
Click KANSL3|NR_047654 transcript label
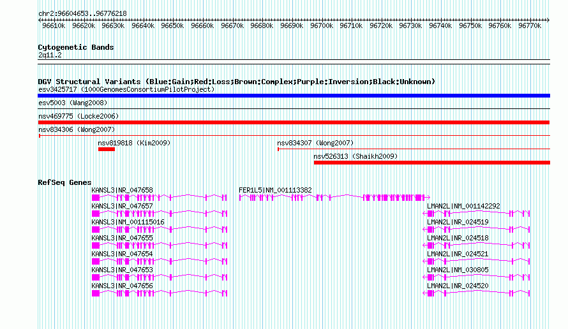coord(122,254)
